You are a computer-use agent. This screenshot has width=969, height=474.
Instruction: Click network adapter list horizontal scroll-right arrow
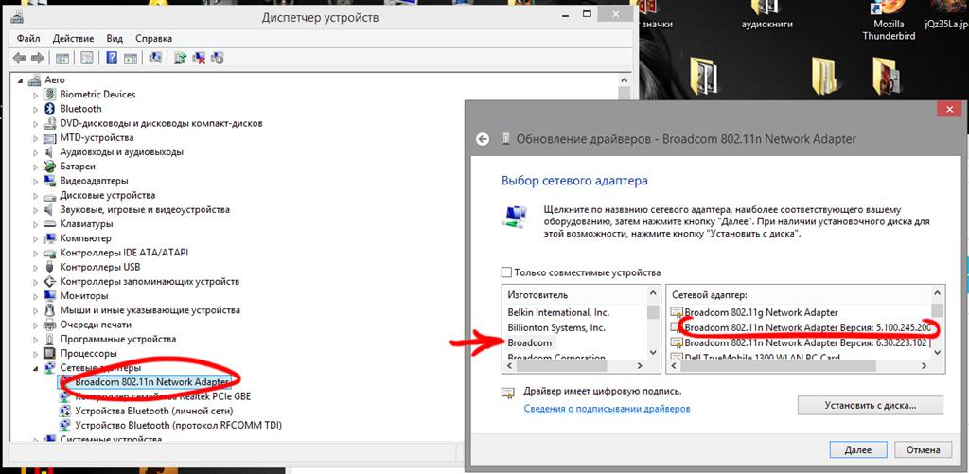924,366
